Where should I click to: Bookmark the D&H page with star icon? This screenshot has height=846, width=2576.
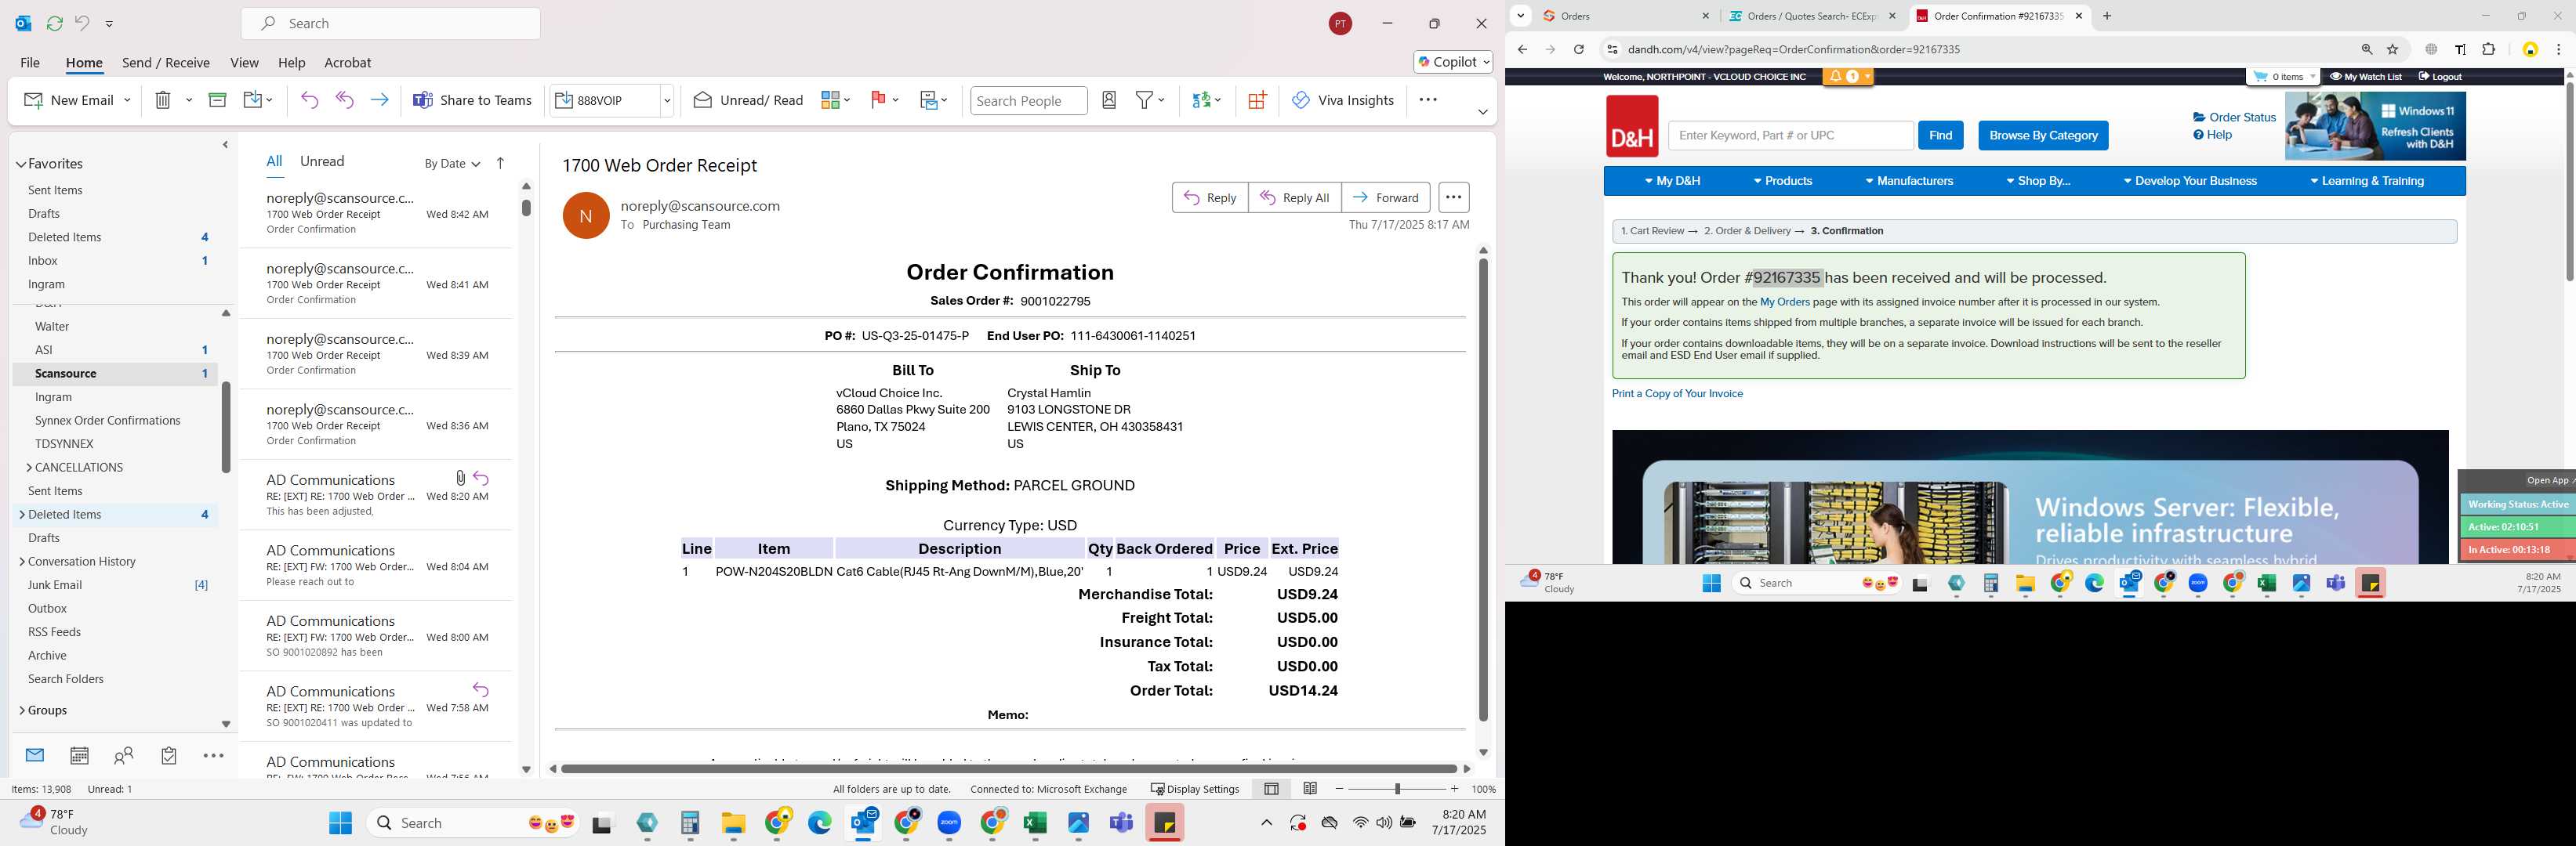pos(2393,50)
